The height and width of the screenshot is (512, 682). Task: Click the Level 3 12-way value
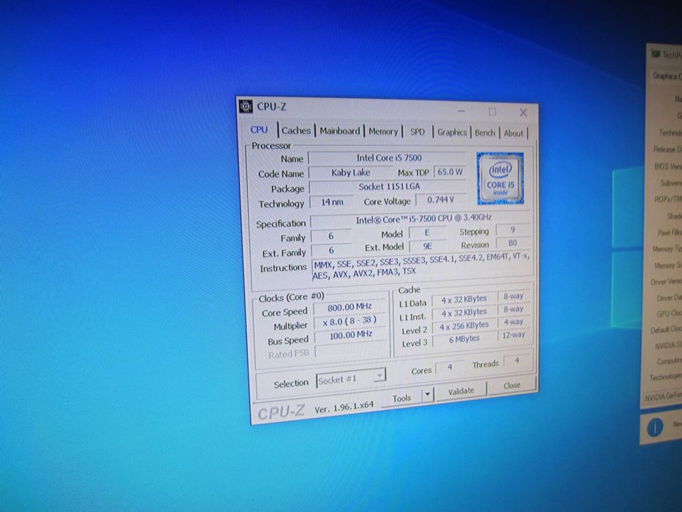point(514,335)
